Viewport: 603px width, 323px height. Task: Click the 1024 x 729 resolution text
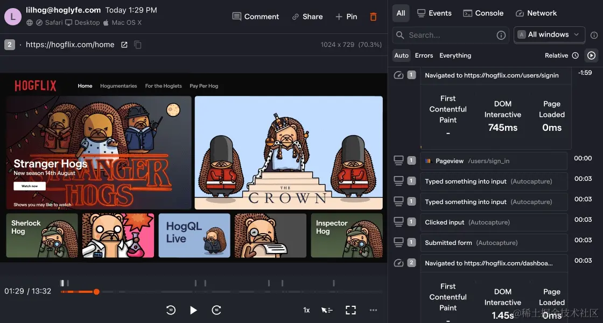click(337, 45)
